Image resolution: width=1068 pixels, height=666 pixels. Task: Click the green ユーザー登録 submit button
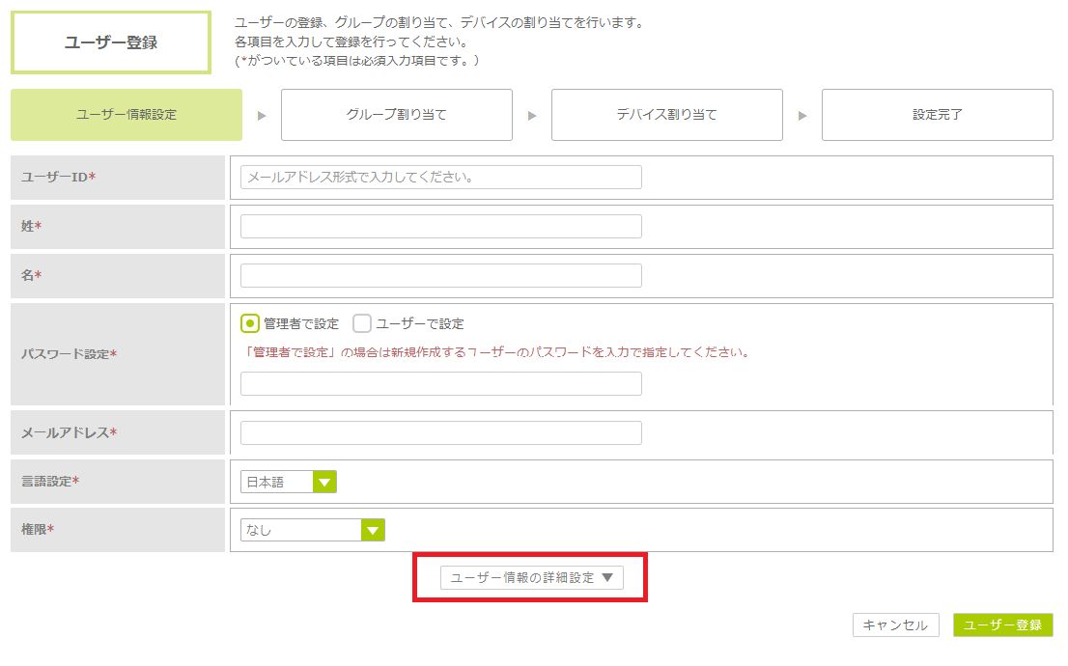pyautogui.click(x=1002, y=625)
